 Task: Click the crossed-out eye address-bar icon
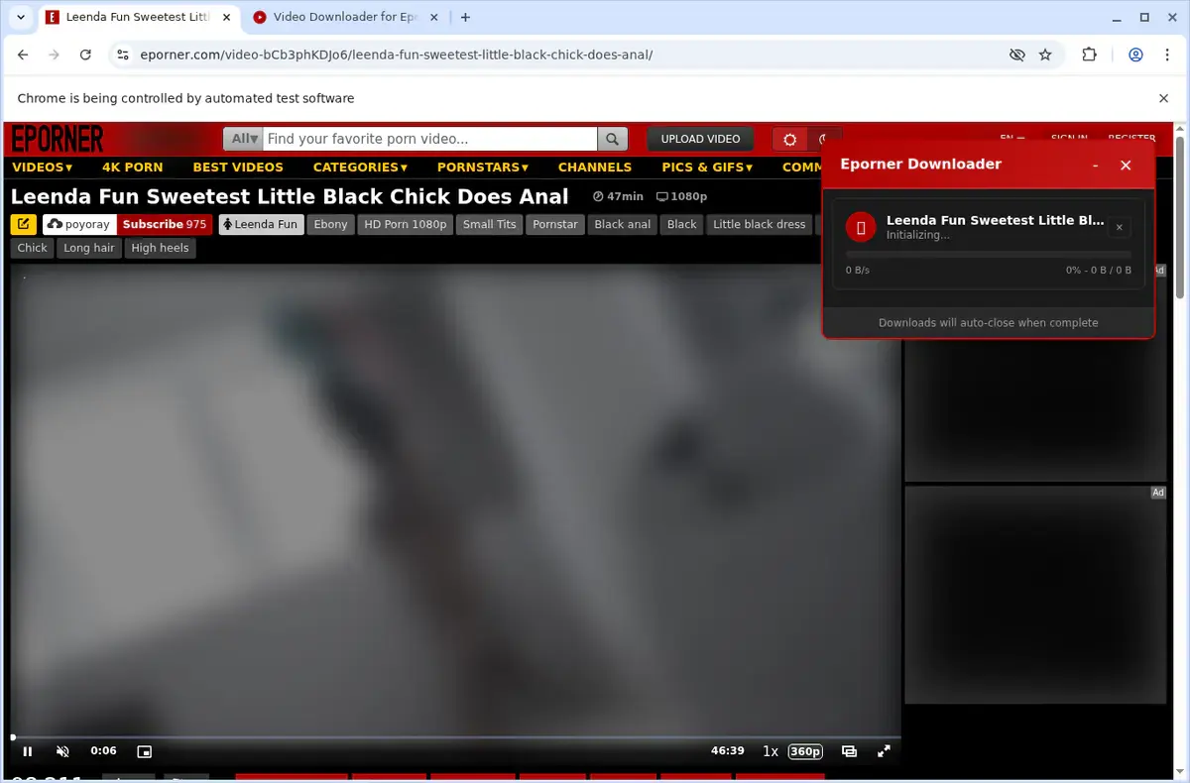pyautogui.click(x=1016, y=56)
